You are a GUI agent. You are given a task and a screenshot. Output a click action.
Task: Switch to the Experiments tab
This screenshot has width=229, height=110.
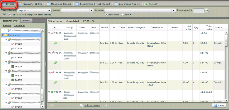point(10,21)
